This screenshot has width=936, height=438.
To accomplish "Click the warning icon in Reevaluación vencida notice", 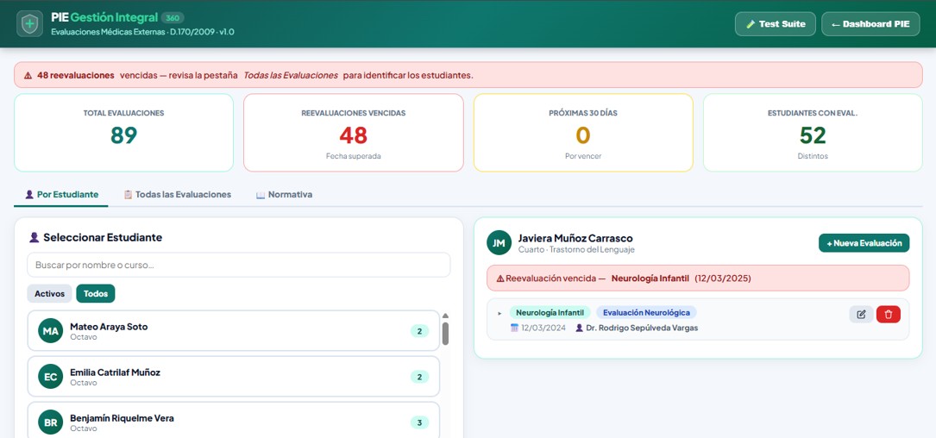I will (x=500, y=278).
